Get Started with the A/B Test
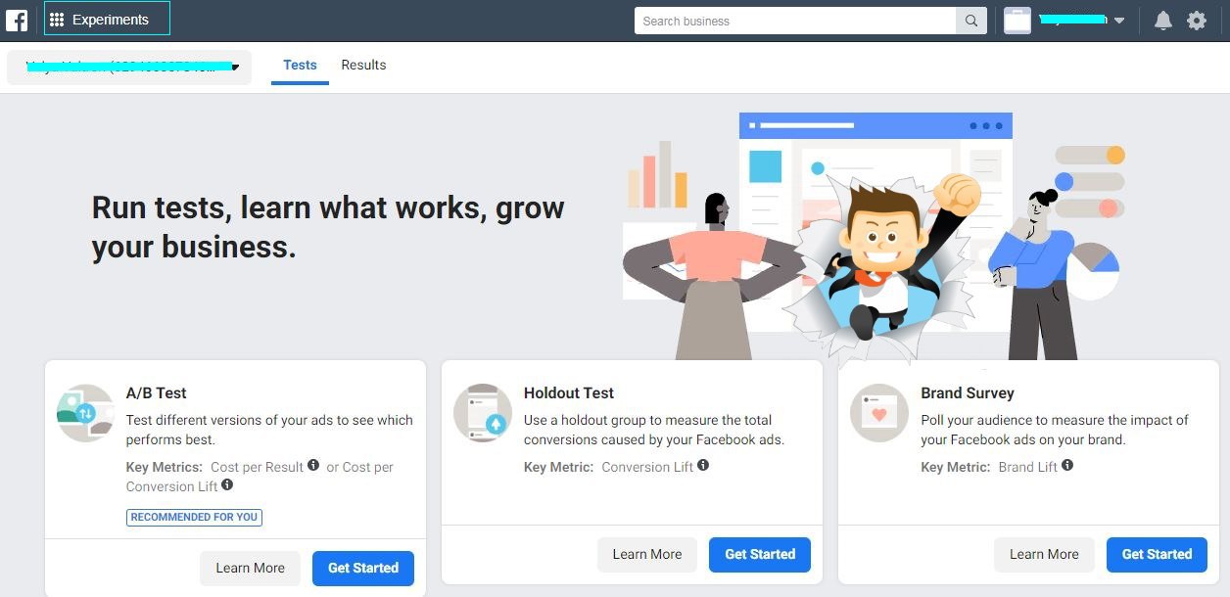This screenshot has height=597, width=1230. pyautogui.click(x=363, y=568)
